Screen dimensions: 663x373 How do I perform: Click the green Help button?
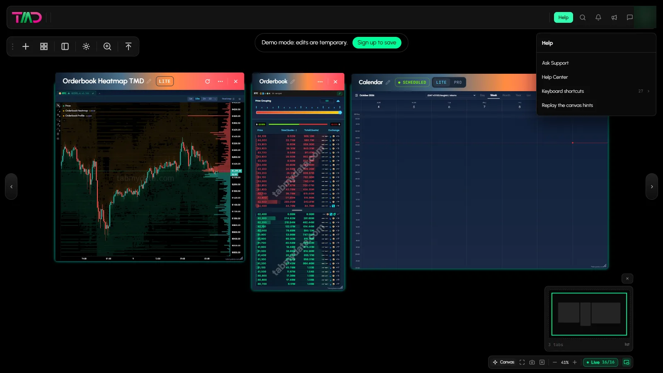pos(564,17)
